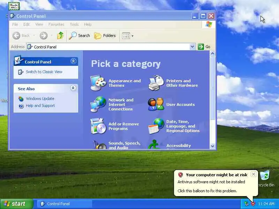
Task: Click the vertical scrollbar thumb
Action: tap(212, 88)
